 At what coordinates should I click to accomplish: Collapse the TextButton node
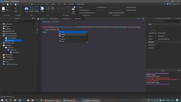coord(6,50)
